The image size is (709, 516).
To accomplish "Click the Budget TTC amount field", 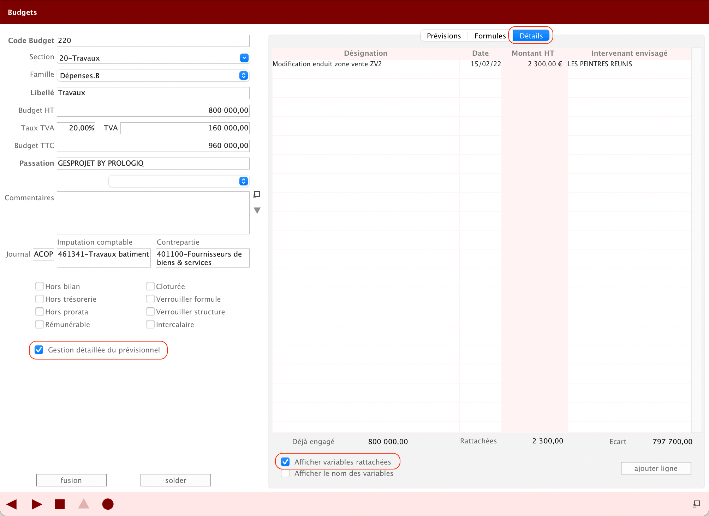I will click(x=153, y=146).
